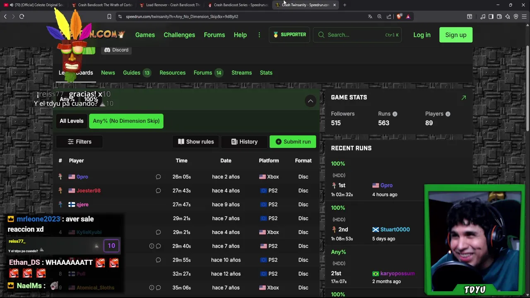Click the zoom magnifier icon in address bar
Image resolution: width=530 pixels, height=298 pixels.
click(379, 17)
